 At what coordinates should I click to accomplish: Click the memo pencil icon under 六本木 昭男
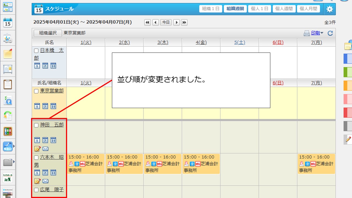tap(37, 181)
